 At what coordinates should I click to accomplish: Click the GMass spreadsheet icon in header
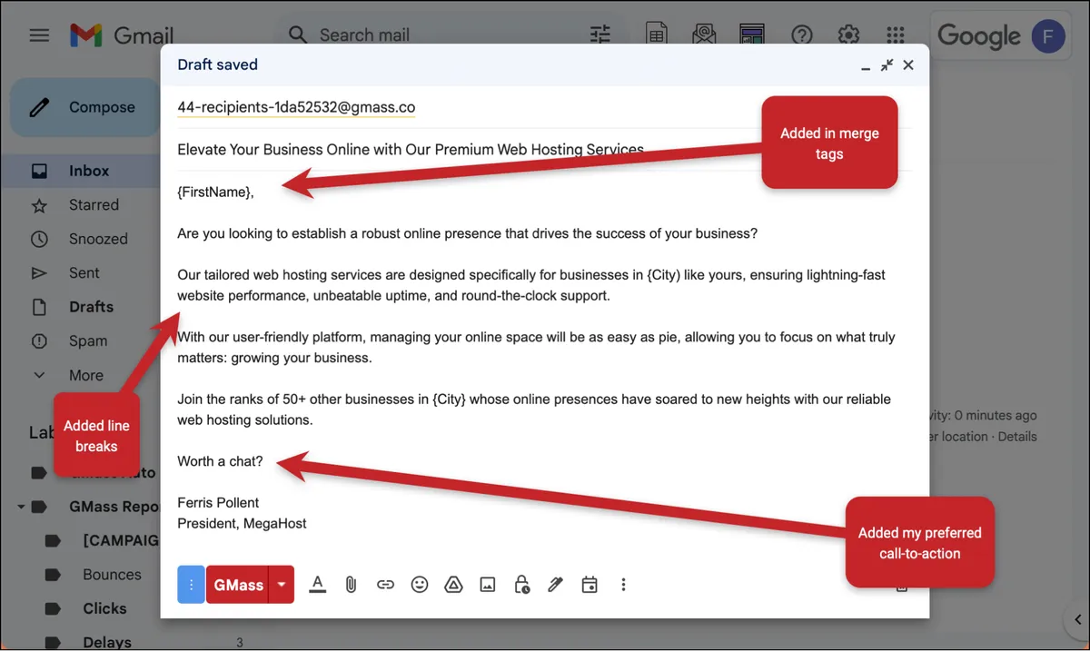click(x=657, y=35)
